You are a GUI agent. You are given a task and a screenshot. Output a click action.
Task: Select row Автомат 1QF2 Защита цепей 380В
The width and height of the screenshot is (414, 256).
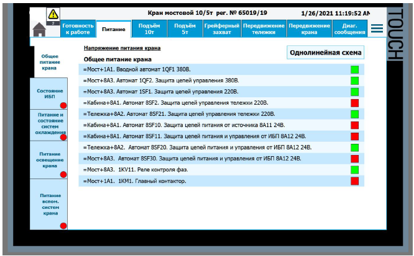[221, 81]
